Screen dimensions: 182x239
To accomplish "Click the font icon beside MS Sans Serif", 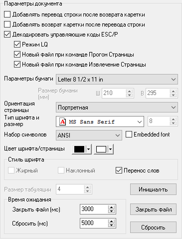I will [x=62, y=121].
